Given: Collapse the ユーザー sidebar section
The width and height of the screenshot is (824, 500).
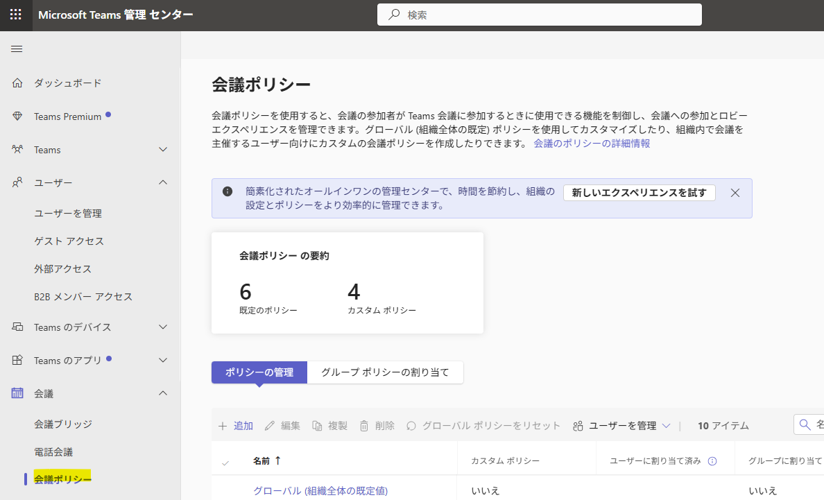Looking at the screenshot, I should click(163, 182).
